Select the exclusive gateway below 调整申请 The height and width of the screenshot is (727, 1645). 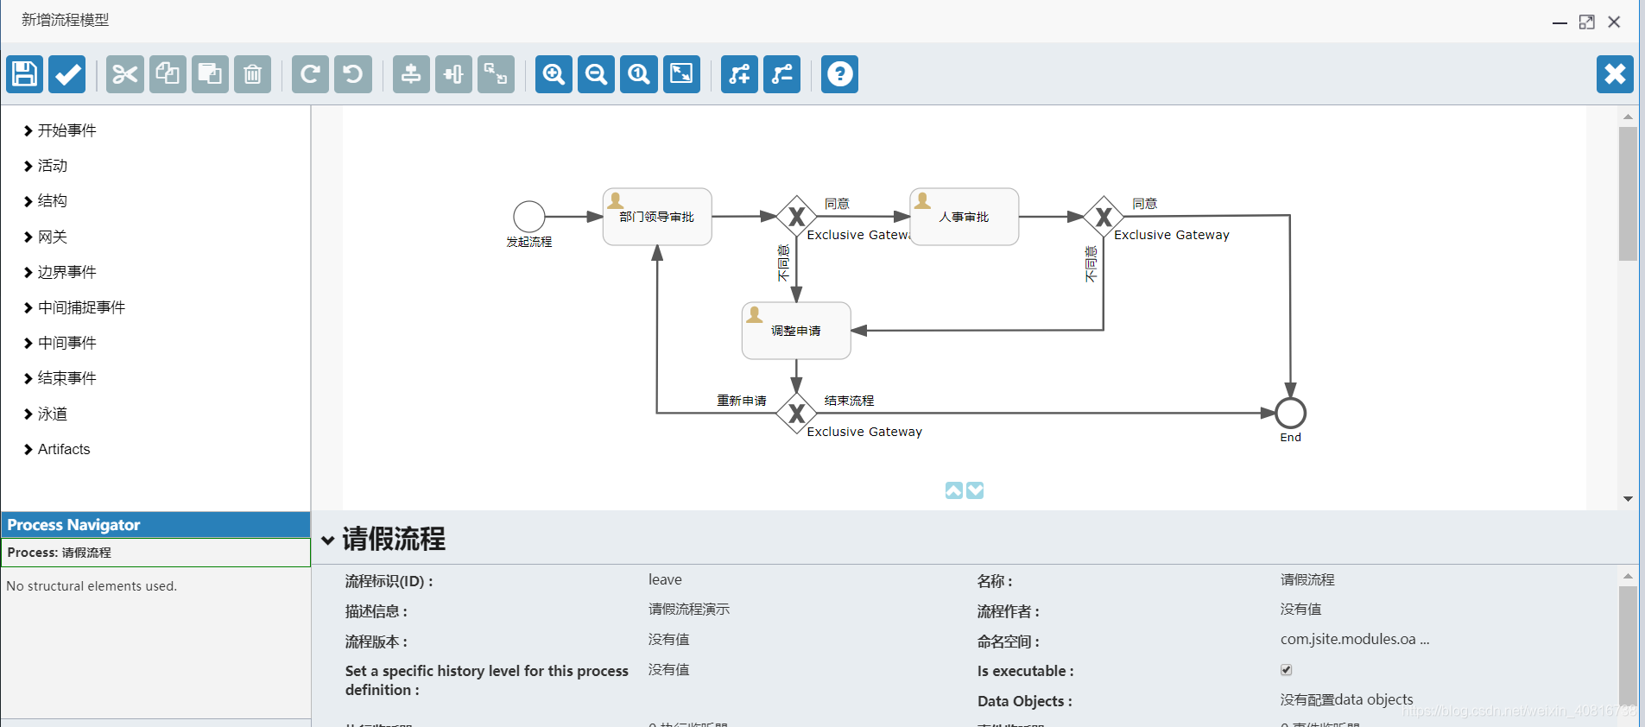pyautogui.click(x=796, y=413)
